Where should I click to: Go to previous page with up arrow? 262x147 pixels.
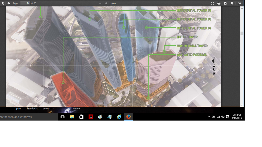pyautogui.click(x=3, y=3)
